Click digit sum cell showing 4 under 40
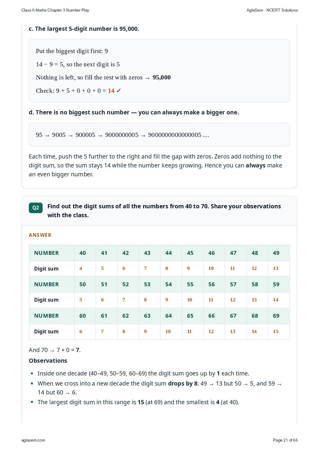The width and height of the screenshot is (319, 451). pos(85,268)
